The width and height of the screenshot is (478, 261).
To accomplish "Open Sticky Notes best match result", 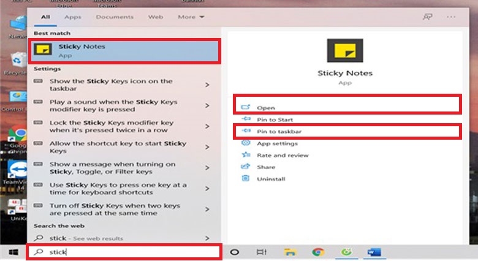I will 124,51.
